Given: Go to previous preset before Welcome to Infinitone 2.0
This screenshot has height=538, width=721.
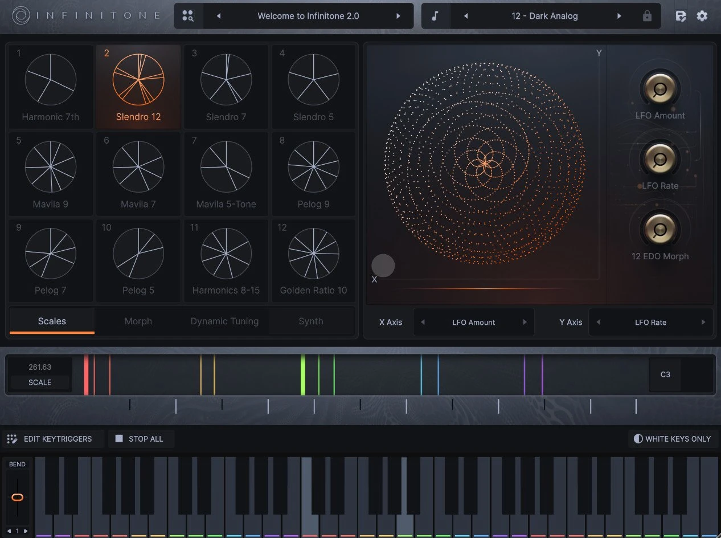Looking at the screenshot, I should [219, 16].
